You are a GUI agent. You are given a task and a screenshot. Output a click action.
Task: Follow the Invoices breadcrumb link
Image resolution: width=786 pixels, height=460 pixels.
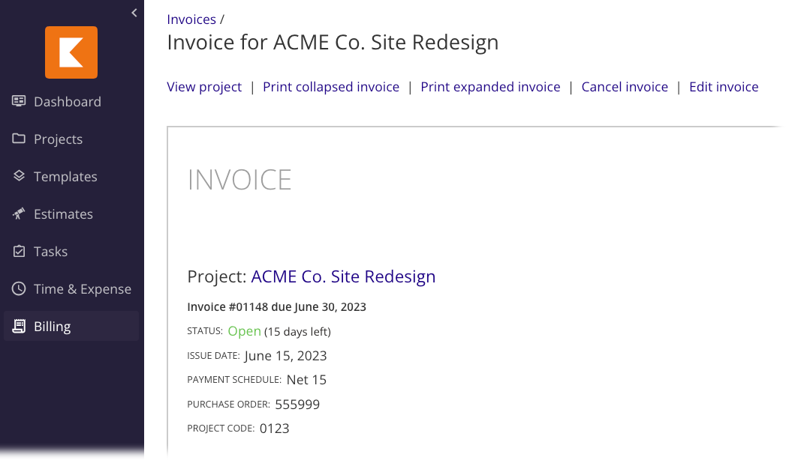point(191,19)
